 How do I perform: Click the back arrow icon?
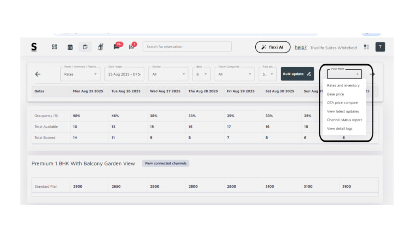(x=38, y=74)
